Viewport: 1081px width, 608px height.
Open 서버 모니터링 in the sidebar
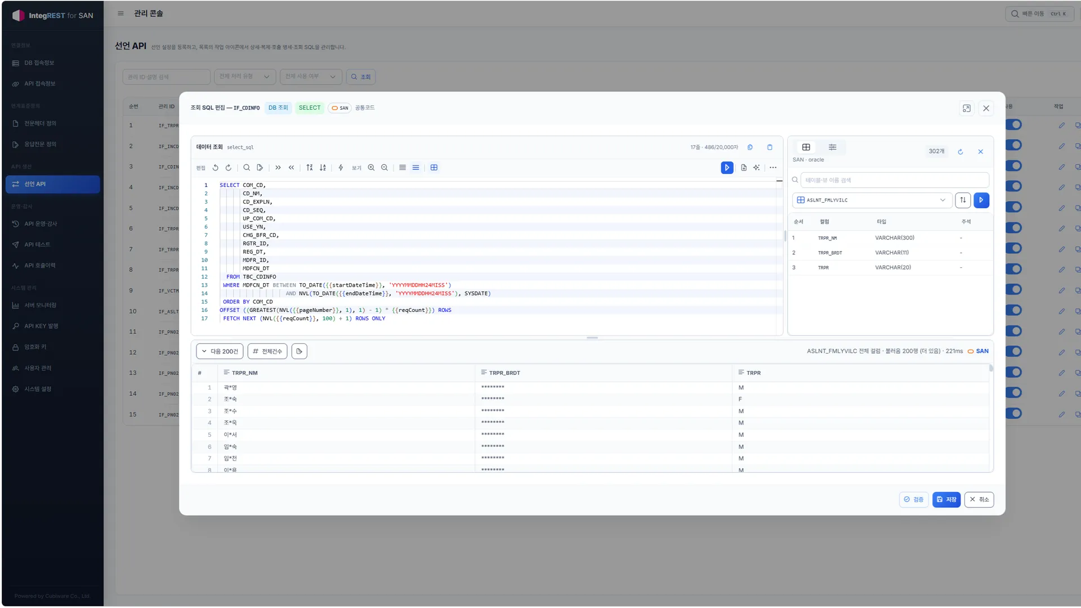[52, 306]
